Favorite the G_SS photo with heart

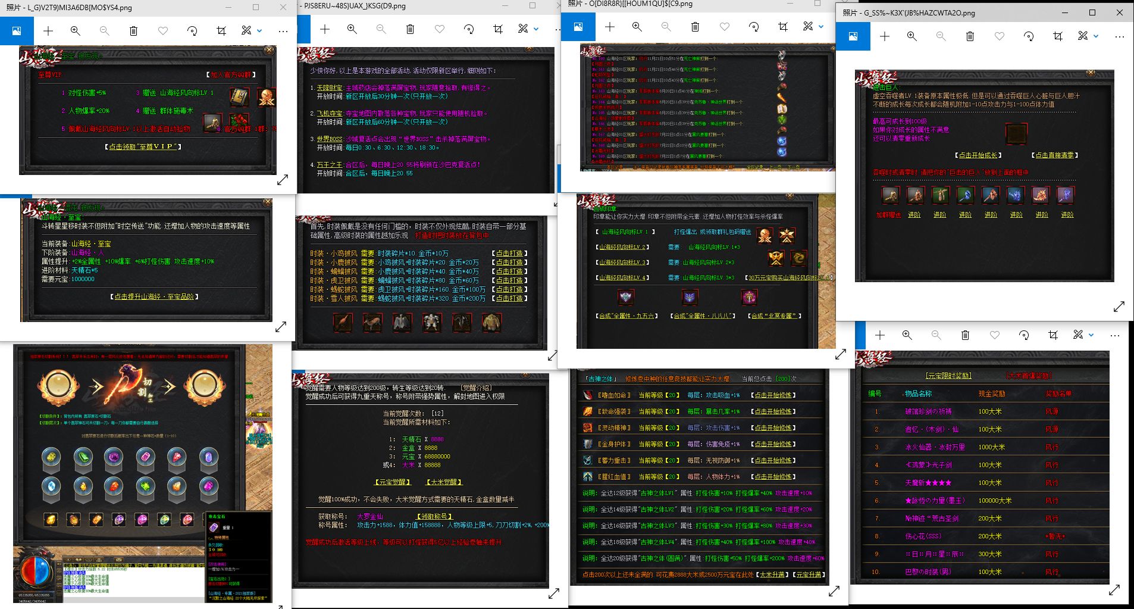pos(1000,36)
